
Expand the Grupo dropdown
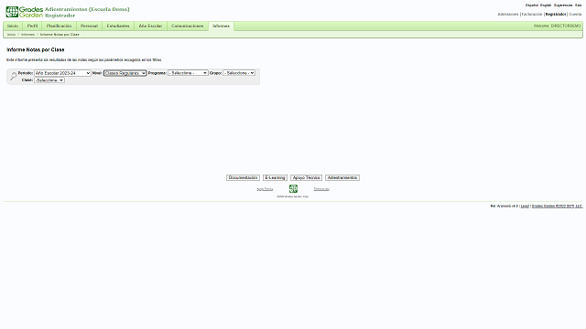point(239,73)
